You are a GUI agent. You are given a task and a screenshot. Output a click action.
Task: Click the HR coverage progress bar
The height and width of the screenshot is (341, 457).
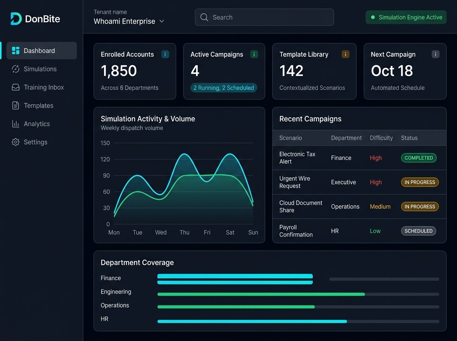click(x=298, y=321)
